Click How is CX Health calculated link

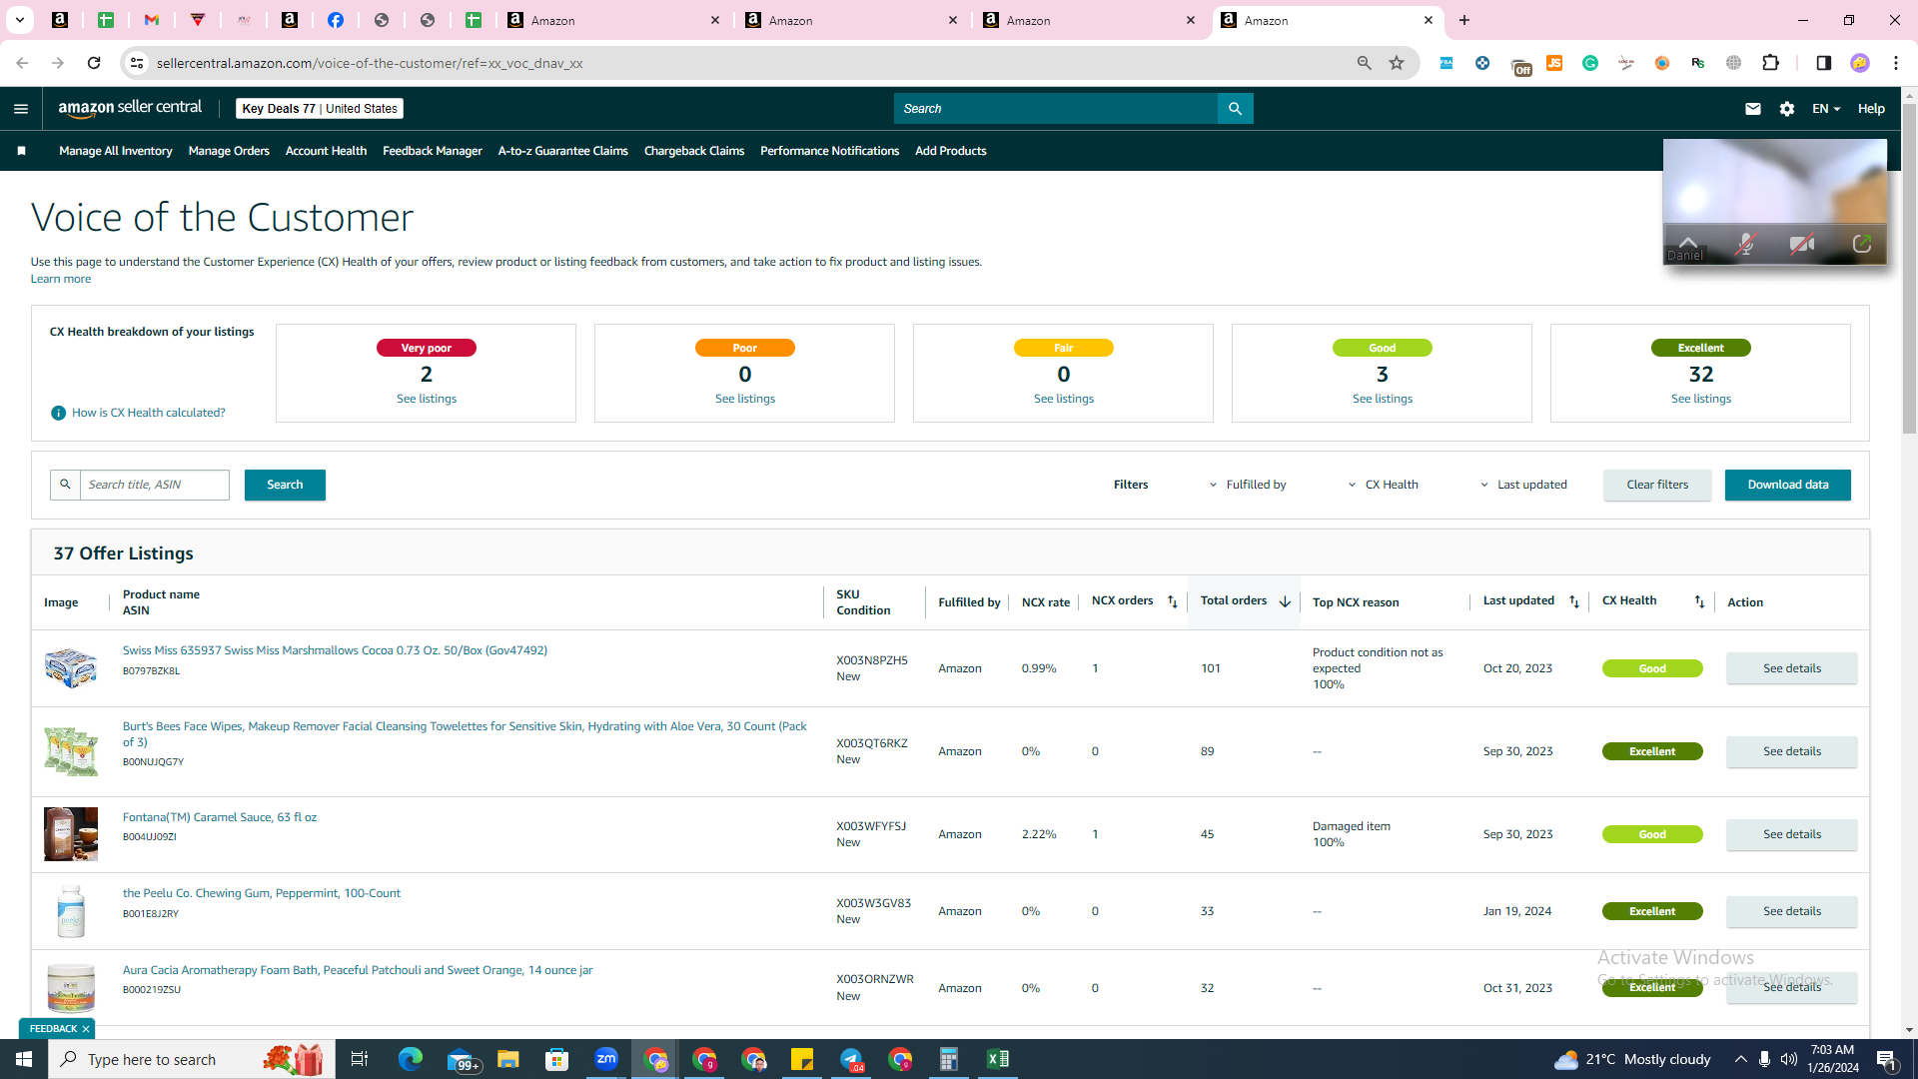149,413
